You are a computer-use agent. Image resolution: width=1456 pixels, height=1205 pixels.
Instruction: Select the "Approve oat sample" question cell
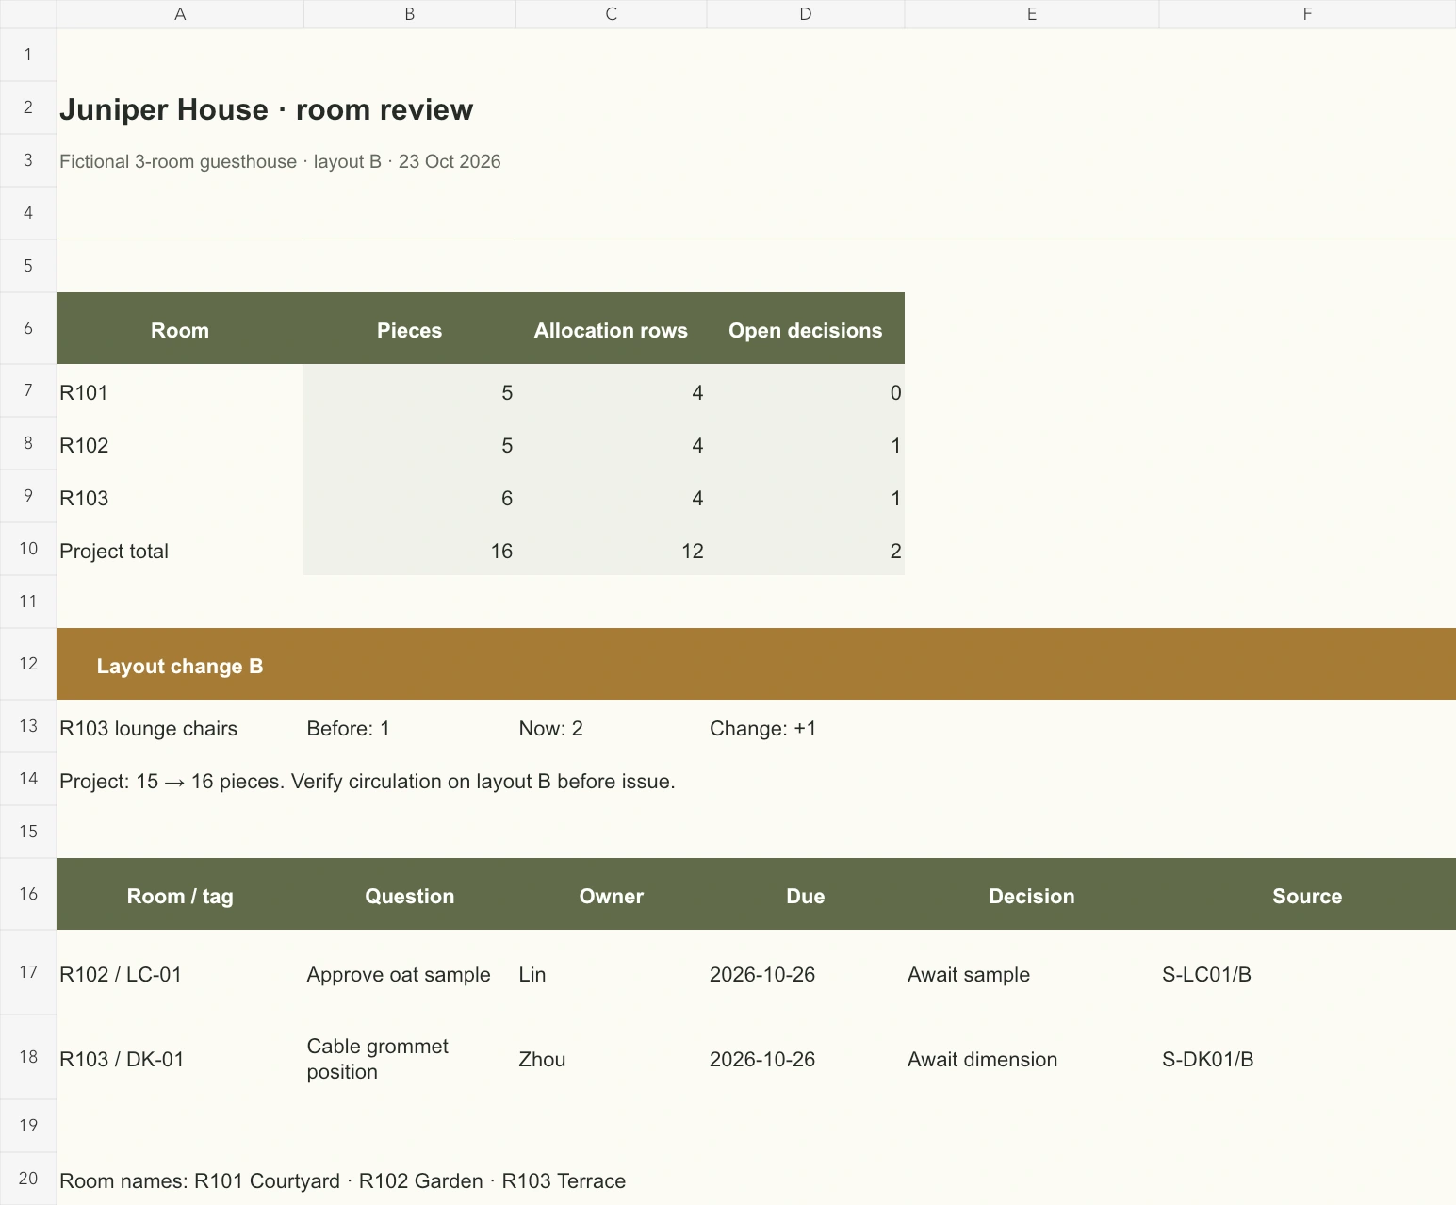[410, 974]
